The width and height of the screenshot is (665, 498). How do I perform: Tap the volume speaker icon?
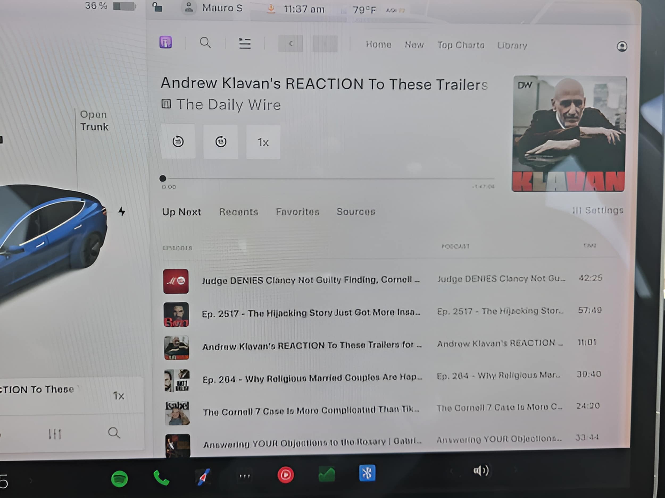(481, 471)
